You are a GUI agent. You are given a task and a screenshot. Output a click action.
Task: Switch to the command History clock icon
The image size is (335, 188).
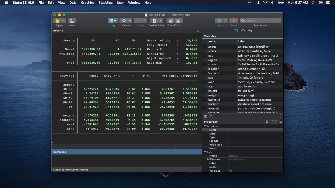(x=243, y=31)
